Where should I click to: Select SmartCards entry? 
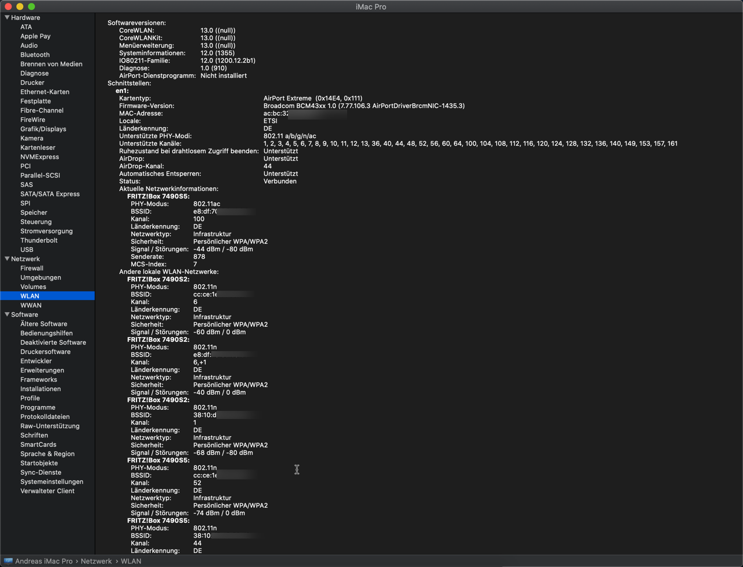pyautogui.click(x=38, y=445)
